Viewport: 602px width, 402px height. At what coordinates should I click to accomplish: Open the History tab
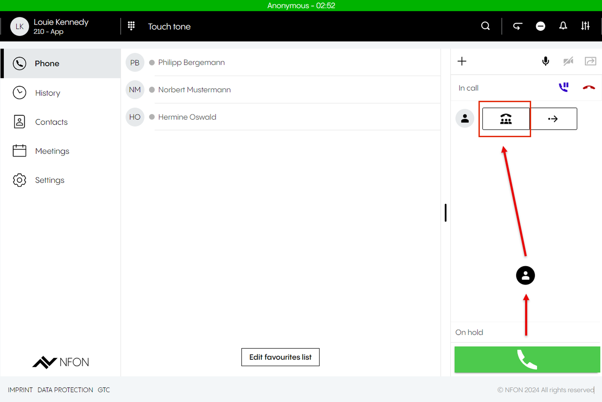coord(48,93)
